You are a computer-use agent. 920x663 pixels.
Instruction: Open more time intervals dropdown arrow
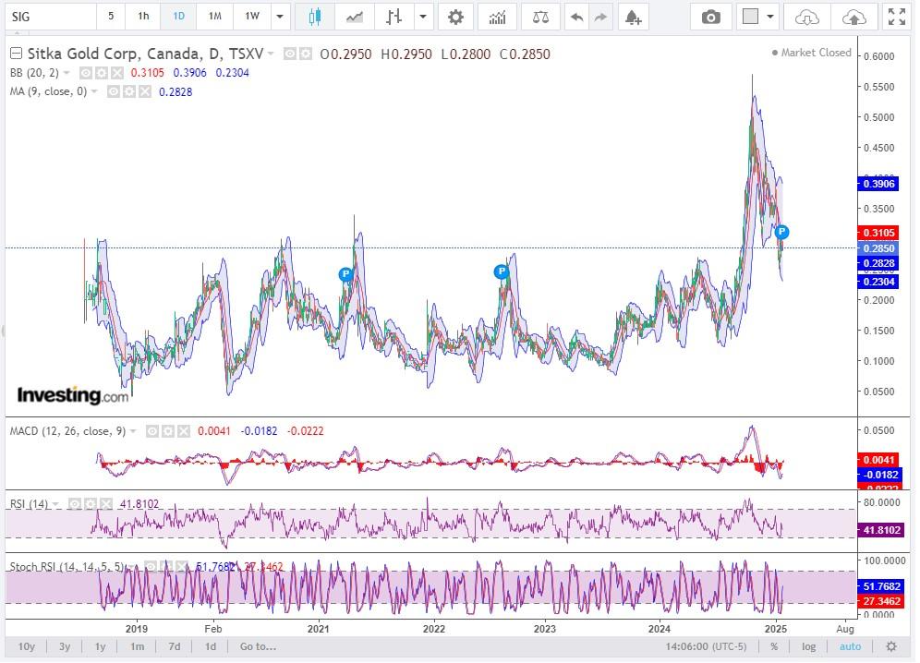point(280,17)
